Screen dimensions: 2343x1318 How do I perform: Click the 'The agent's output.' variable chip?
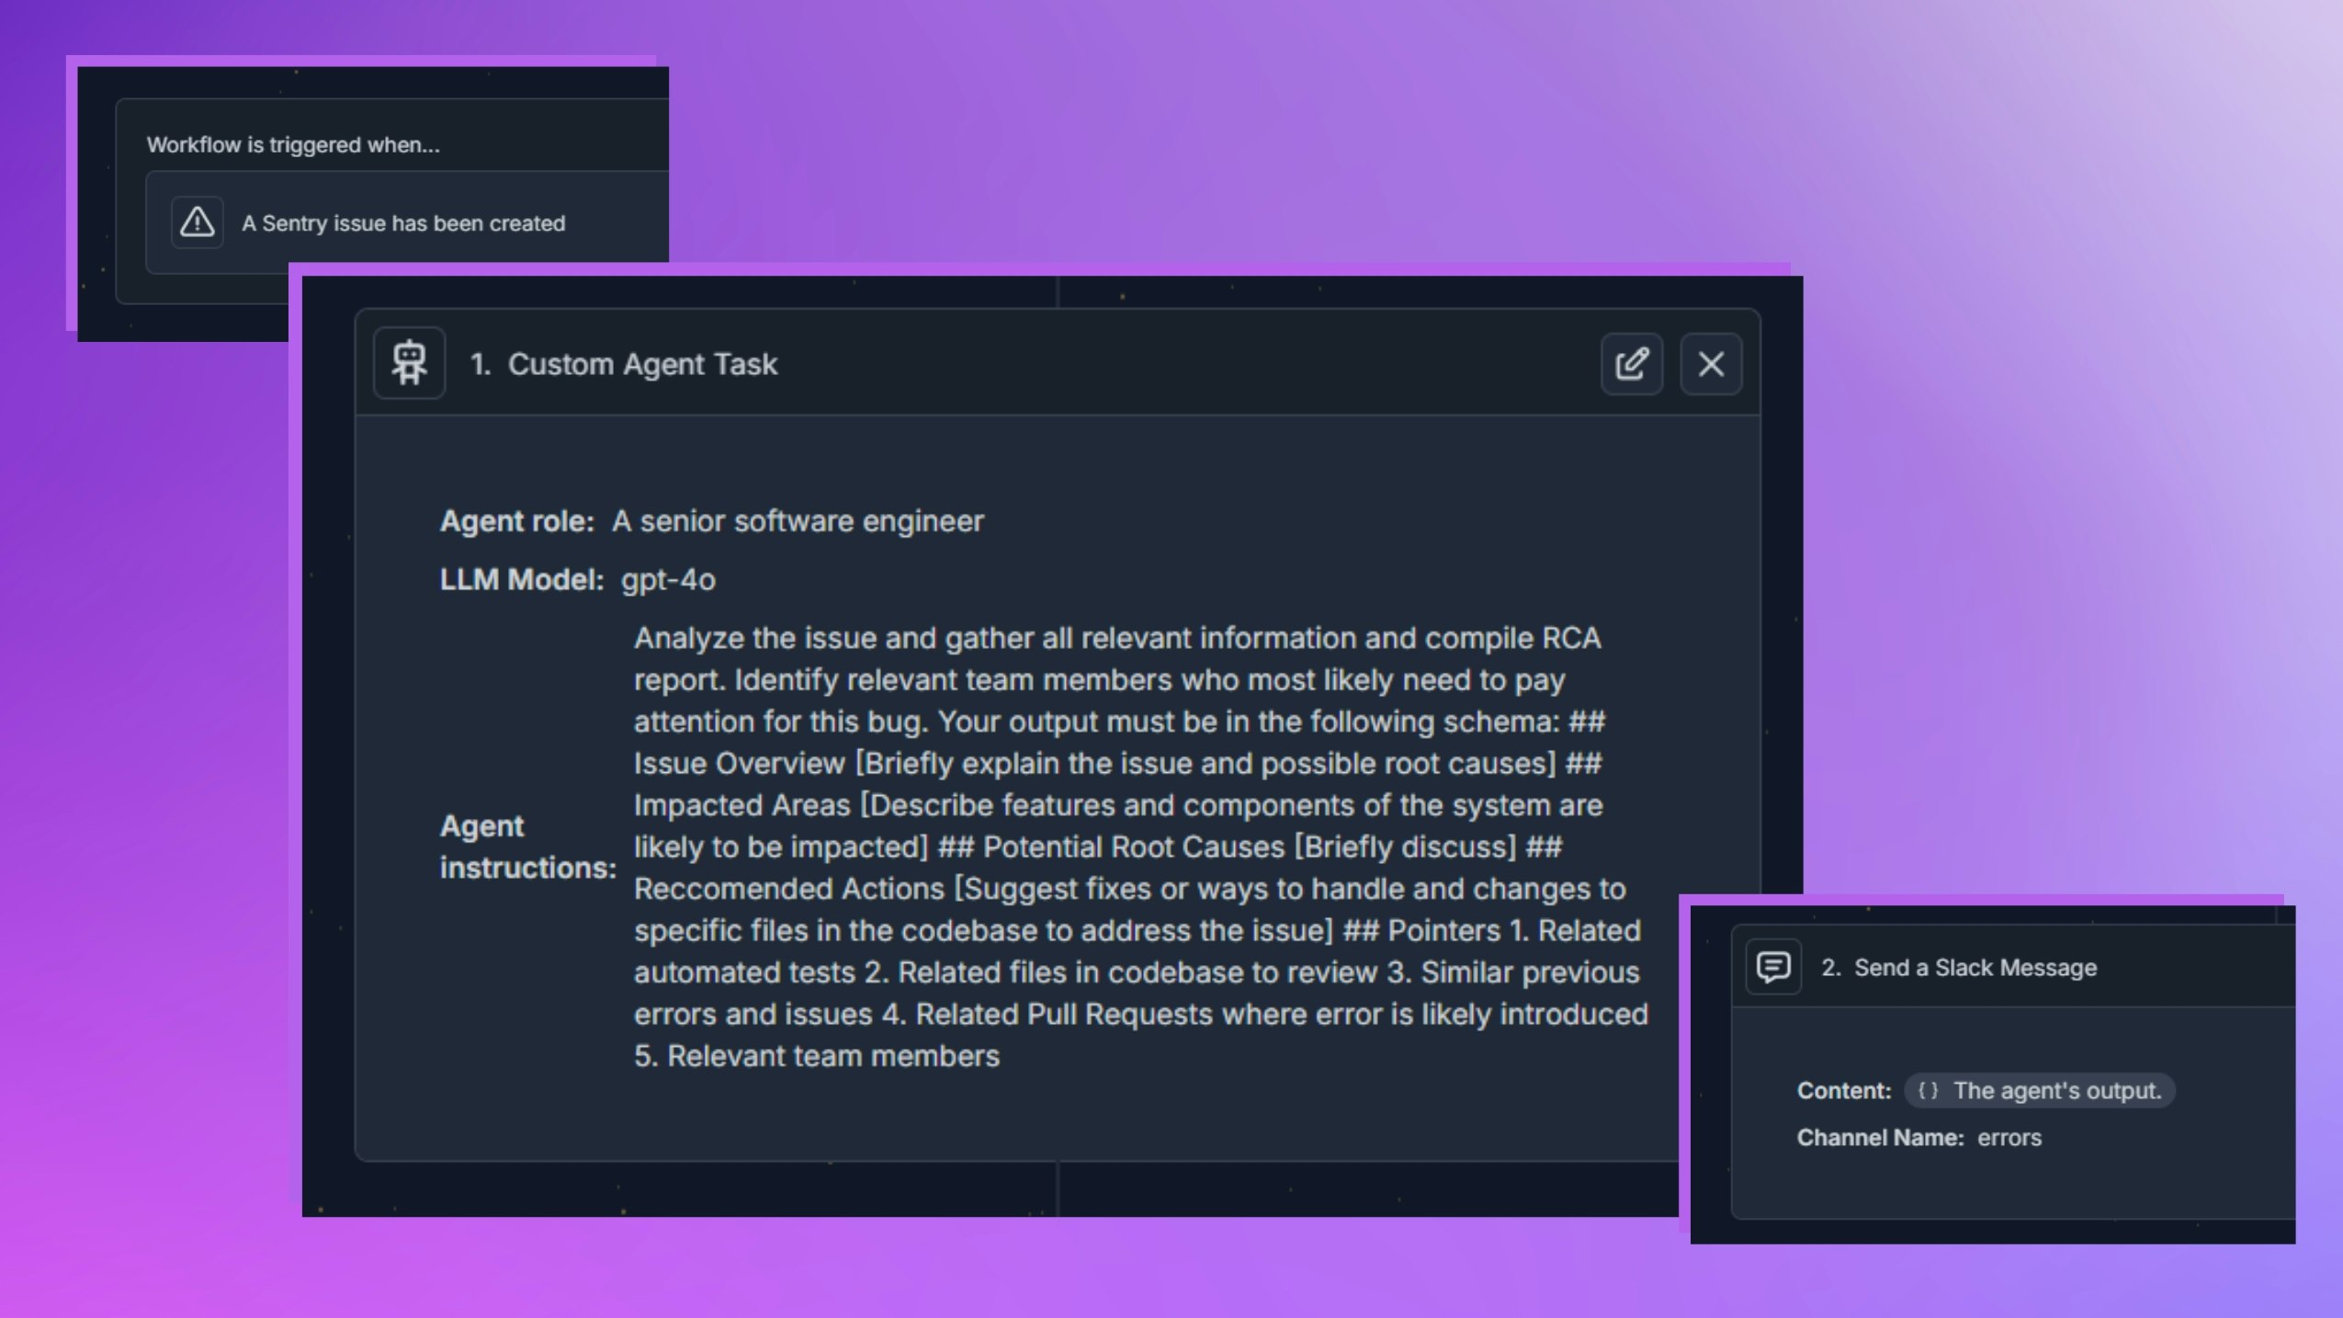point(2056,1091)
